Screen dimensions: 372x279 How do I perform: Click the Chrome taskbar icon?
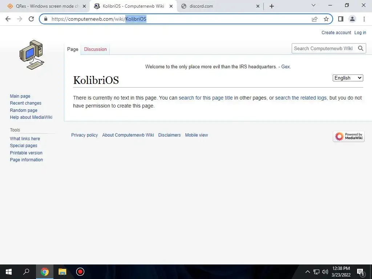[x=45, y=272]
